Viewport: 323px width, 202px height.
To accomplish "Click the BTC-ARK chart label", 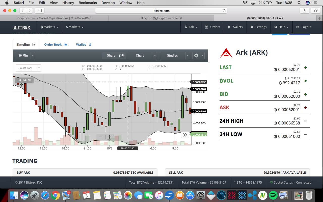I will [x=24, y=80].
